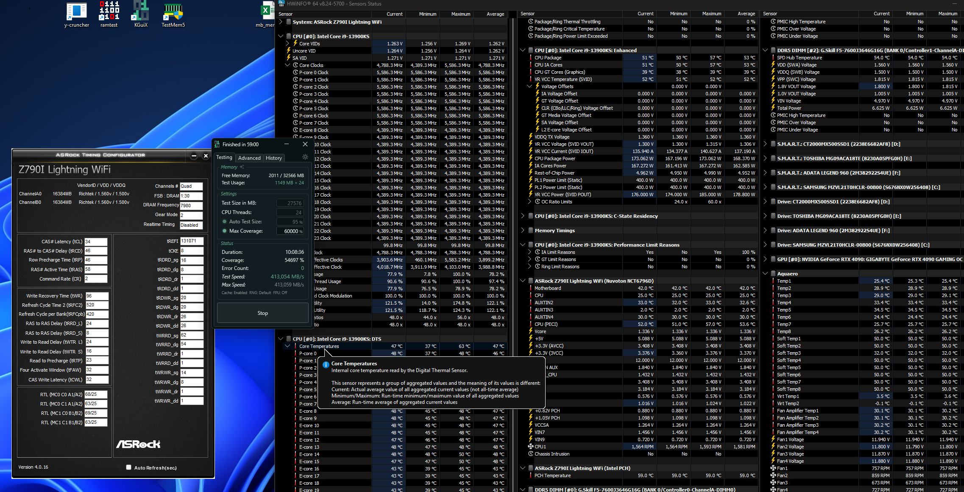Expand the Memory Timings sensor group
Screen dimensions: 964x492
pos(523,231)
